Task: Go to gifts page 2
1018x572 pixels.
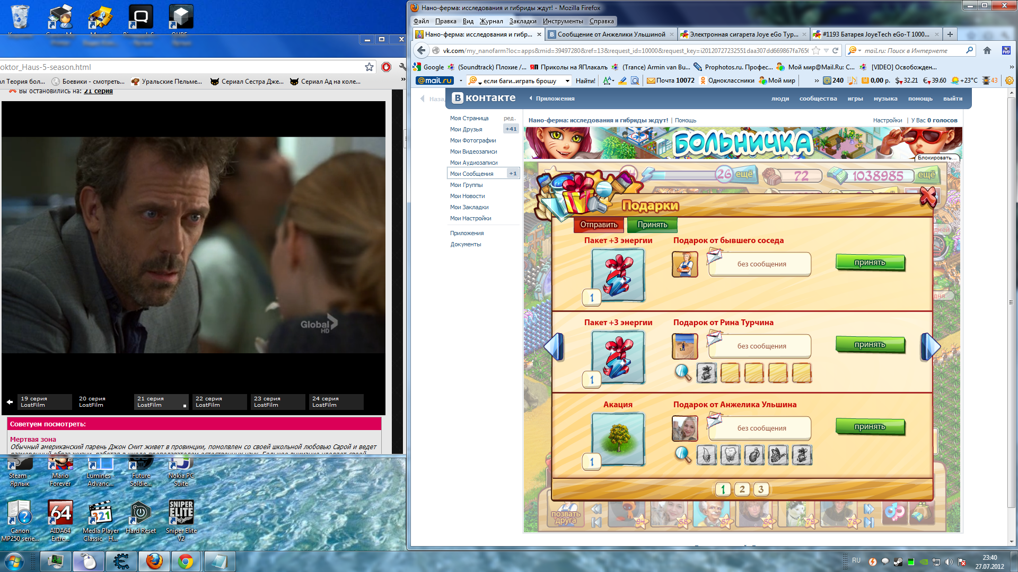Action: pyautogui.click(x=742, y=489)
